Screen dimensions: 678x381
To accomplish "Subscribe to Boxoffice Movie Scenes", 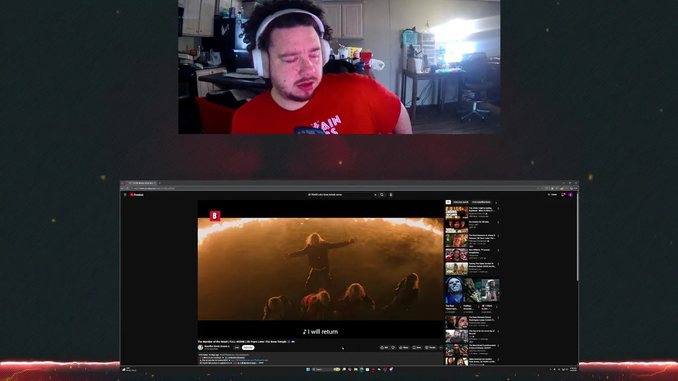I will [x=248, y=348].
